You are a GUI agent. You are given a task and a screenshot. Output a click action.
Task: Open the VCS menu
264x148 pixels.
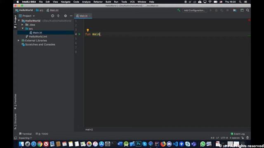[x=132, y=2]
